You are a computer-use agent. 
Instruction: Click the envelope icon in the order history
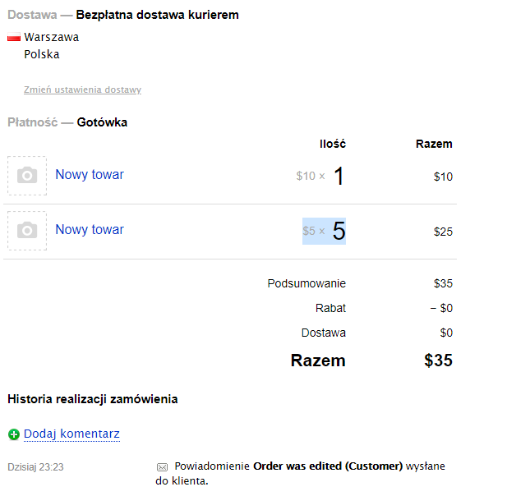coord(162,467)
